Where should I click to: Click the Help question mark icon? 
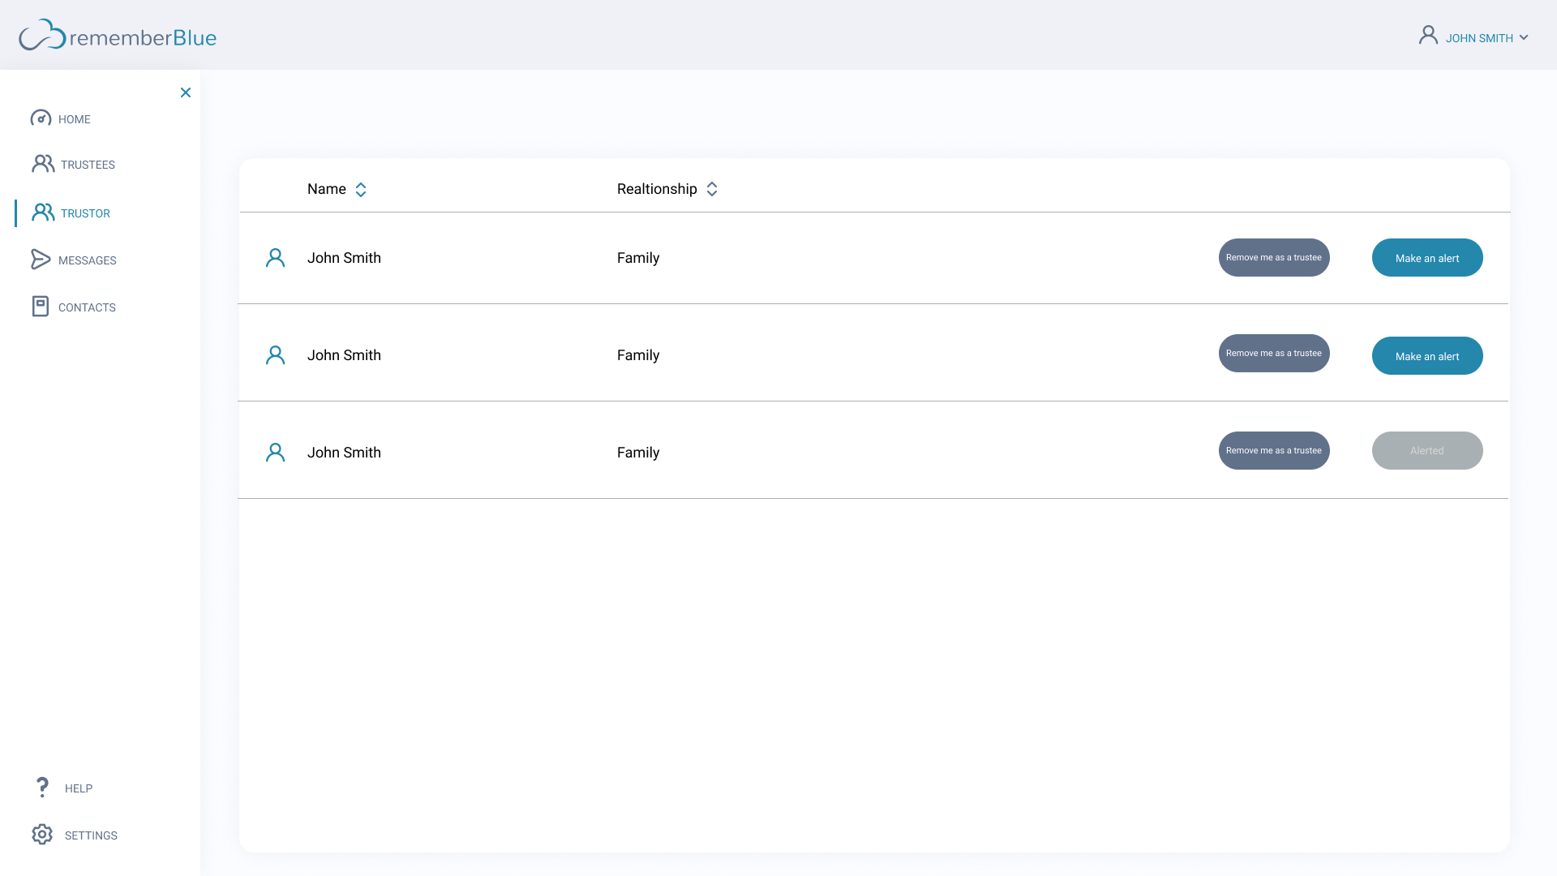click(42, 787)
